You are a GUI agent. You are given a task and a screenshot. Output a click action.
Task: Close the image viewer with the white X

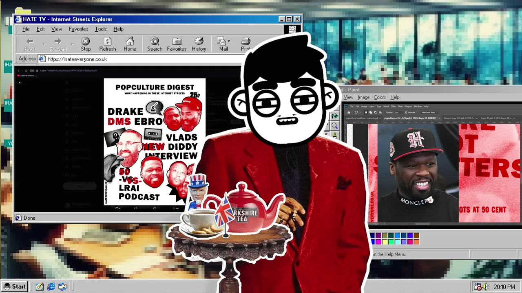pyautogui.click(x=20, y=83)
